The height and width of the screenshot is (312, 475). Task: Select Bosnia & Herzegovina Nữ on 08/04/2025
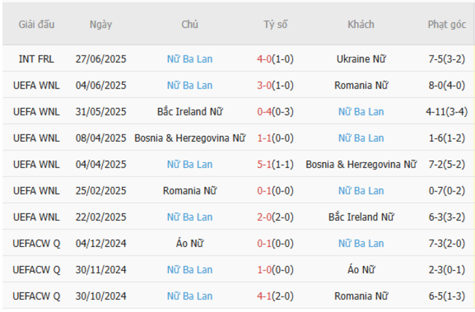click(189, 138)
